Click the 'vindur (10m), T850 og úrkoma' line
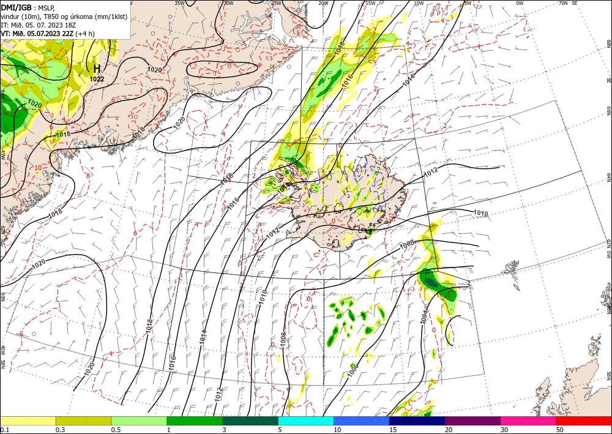 [x=64, y=17]
